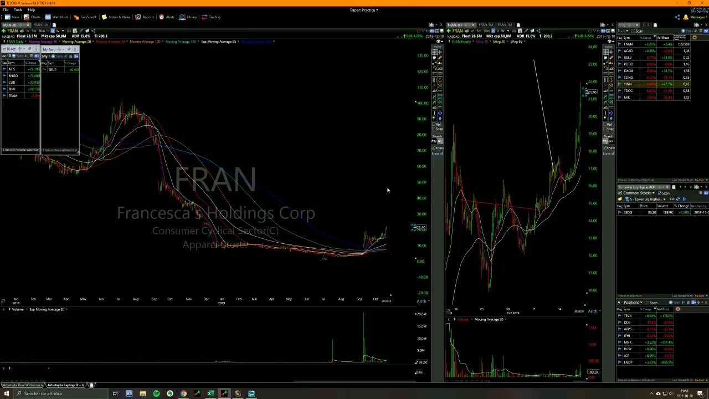Toggle the Scan checkbox in A - Positions
This screenshot has width=709, height=399.
649,303
